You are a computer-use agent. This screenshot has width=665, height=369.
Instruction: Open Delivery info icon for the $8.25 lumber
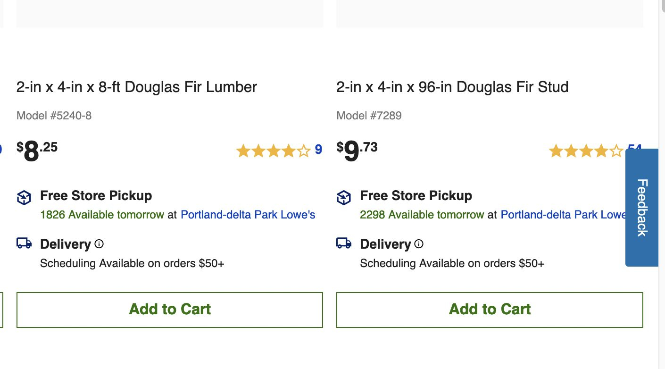[x=99, y=244]
